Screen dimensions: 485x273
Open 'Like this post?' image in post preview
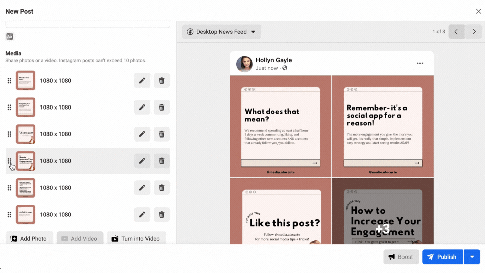(x=281, y=211)
